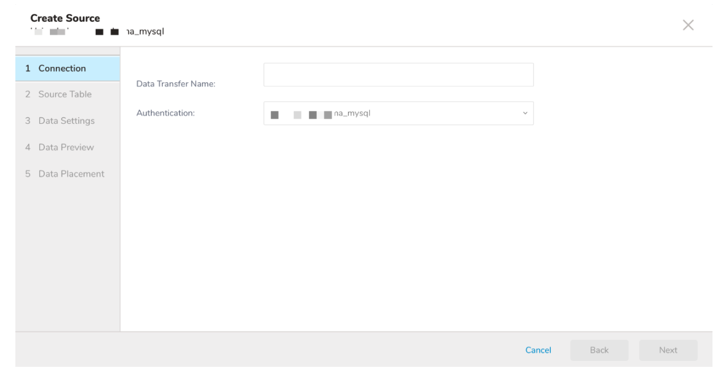Open the Data Settings step
The image size is (723, 378).
point(66,121)
